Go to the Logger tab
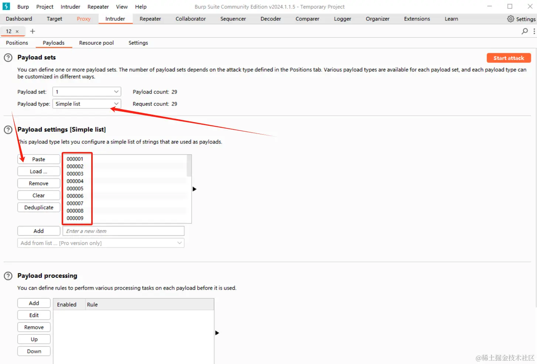537x364 pixels. point(342,19)
